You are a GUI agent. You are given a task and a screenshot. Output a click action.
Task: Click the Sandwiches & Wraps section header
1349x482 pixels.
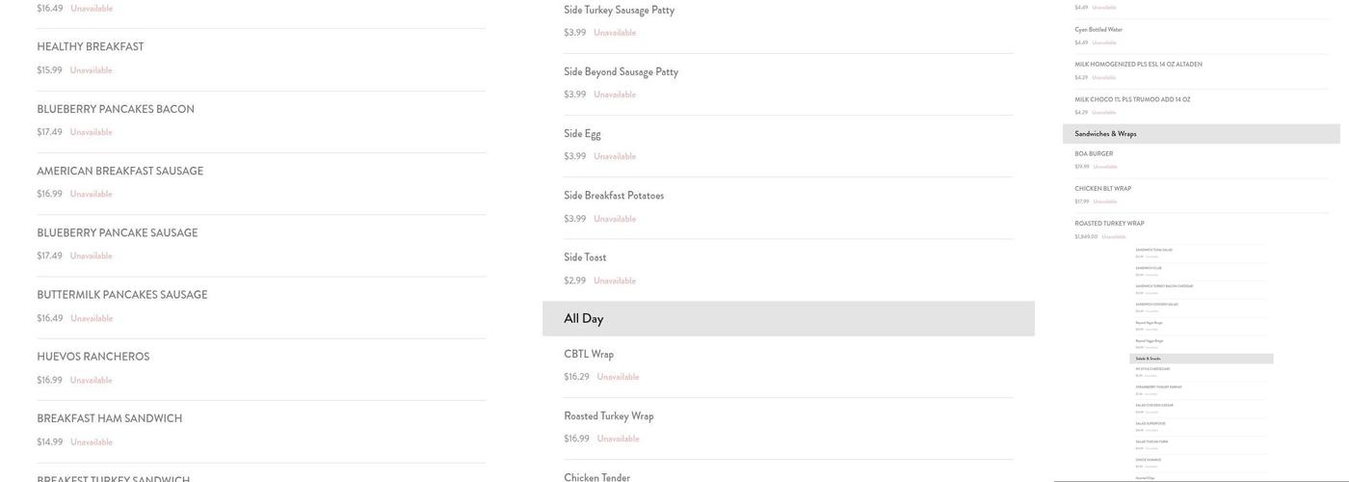[x=1106, y=134]
